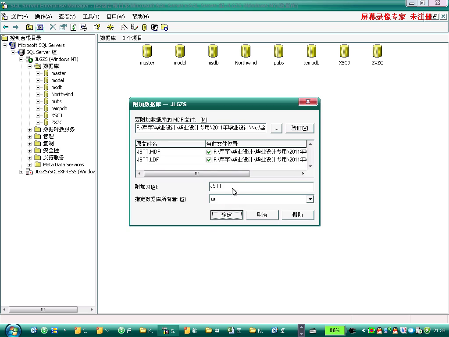Click the file list horizontal scrollbar thumb
The height and width of the screenshot is (337, 449).
click(197, 173)
